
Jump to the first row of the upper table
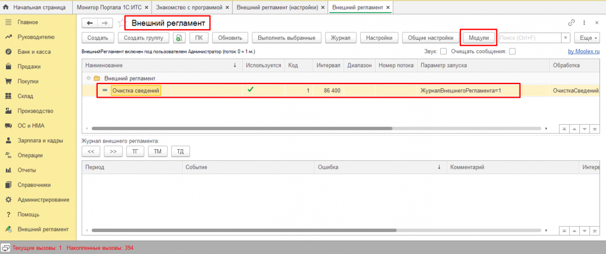point(565,128)
